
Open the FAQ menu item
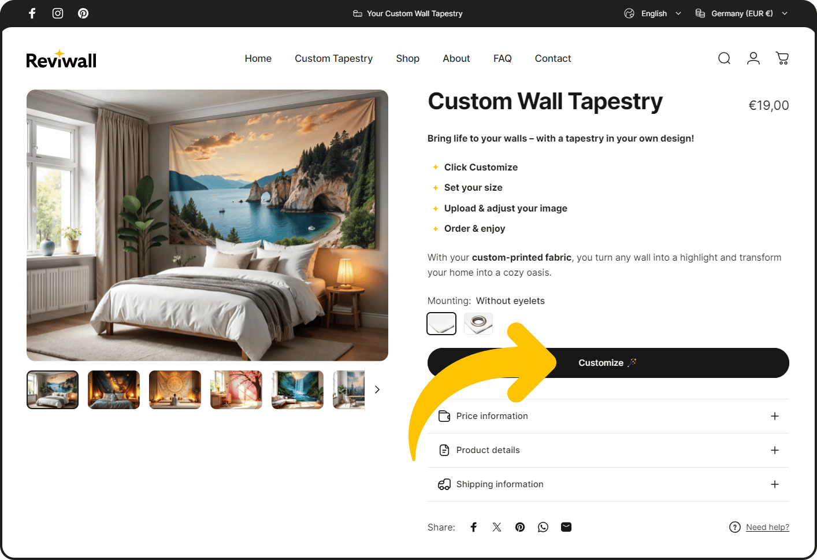click(x=503, y=58)
